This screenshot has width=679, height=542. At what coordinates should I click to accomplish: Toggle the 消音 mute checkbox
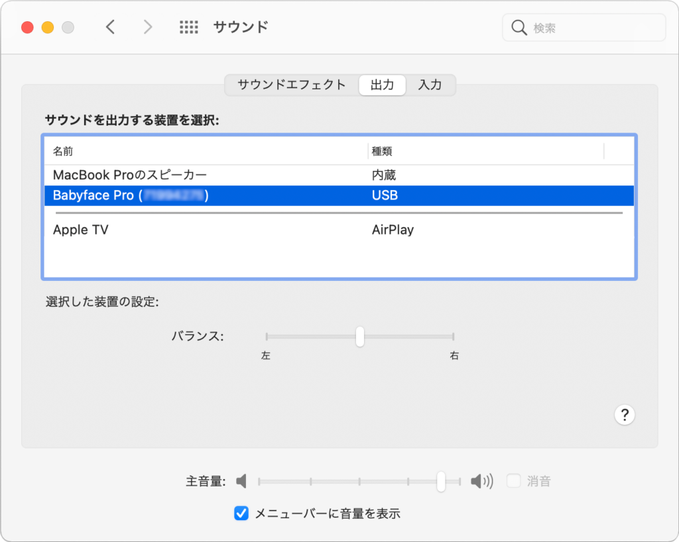pyautogui.click(x=513, y=481)
